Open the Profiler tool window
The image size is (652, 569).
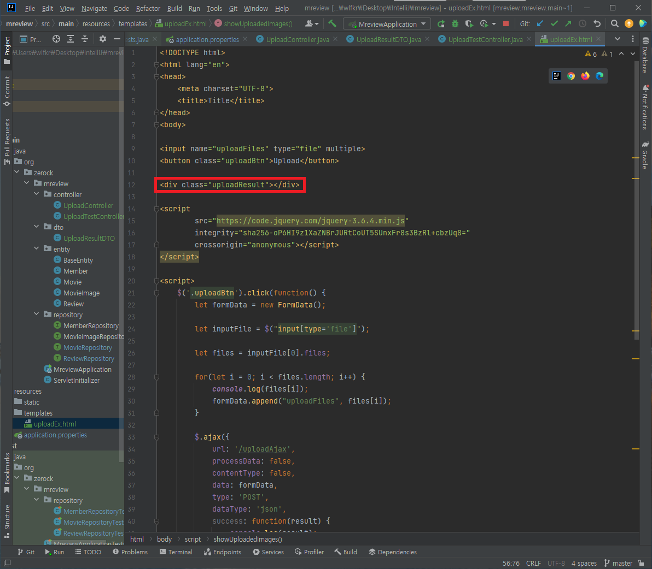coord(309,552)
